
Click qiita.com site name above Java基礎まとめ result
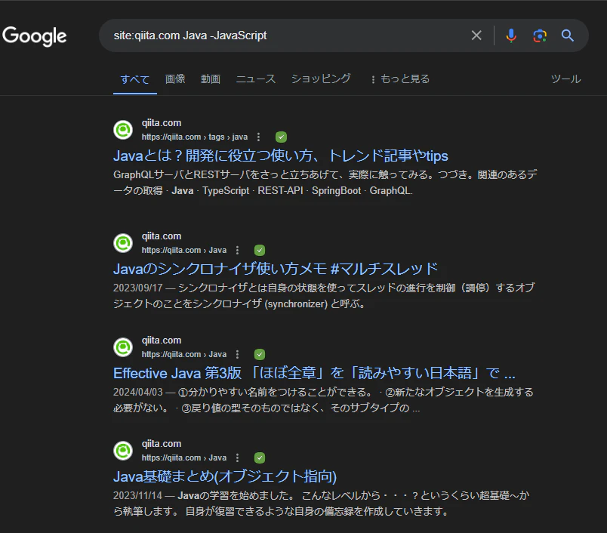(x=162, y=444)
